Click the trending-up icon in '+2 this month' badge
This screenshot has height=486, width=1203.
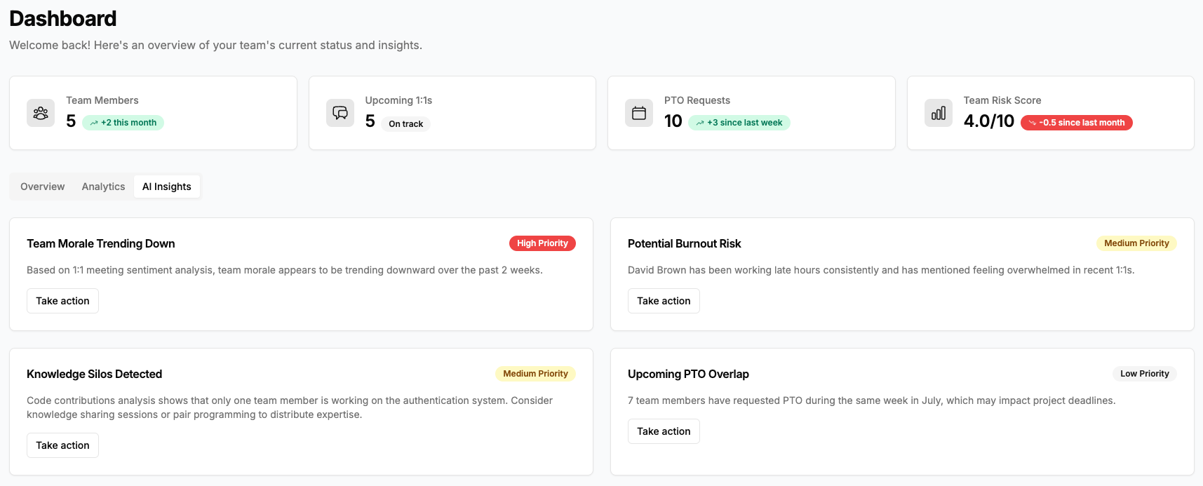coord(94,123)
